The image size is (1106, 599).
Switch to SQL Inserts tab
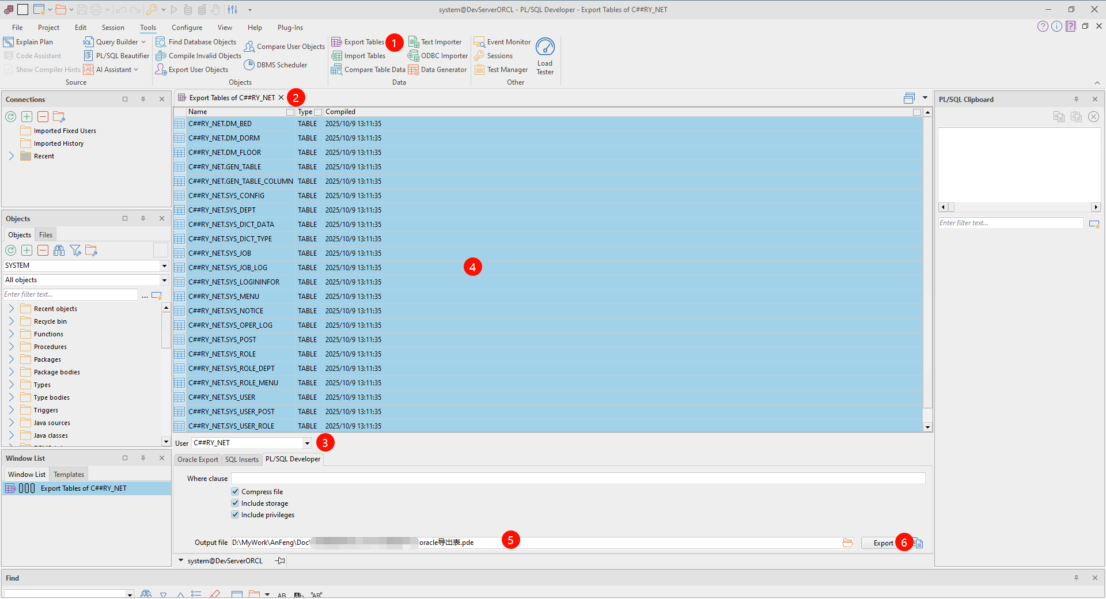pos(241,460)
